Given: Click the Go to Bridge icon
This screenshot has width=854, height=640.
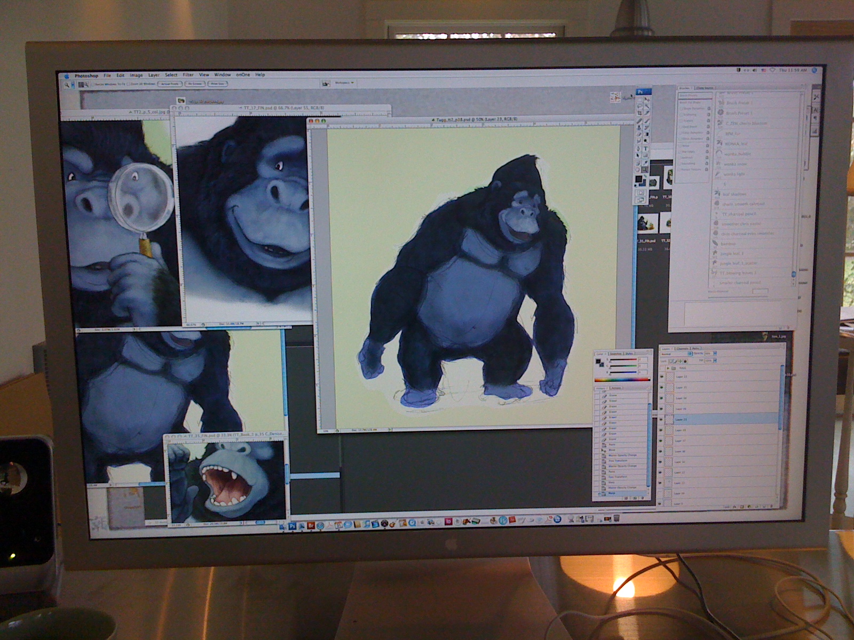Looking at the screenshot, I should (325, 84).
